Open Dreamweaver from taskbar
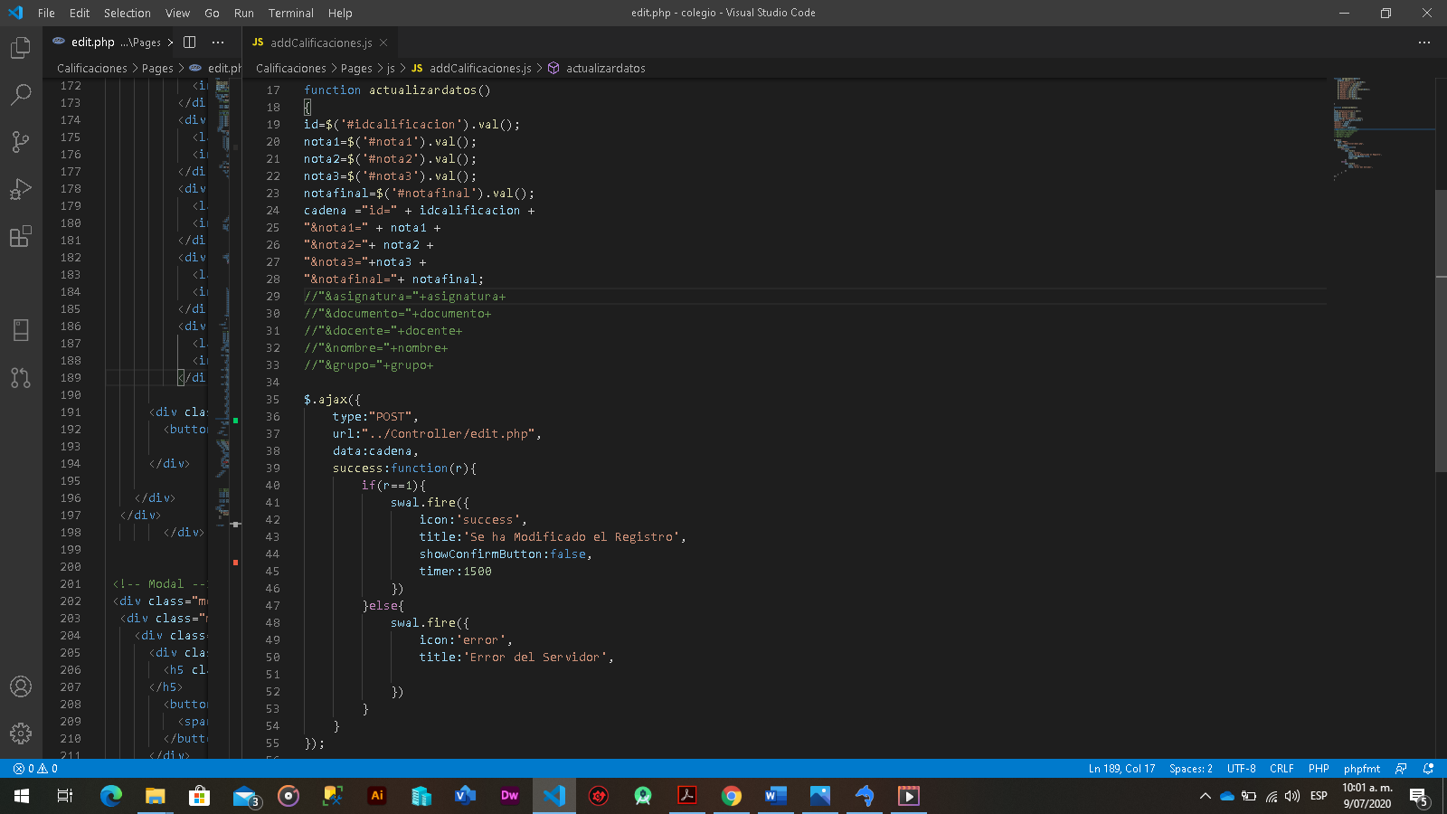1447x814 pixels. pos(510,796)
